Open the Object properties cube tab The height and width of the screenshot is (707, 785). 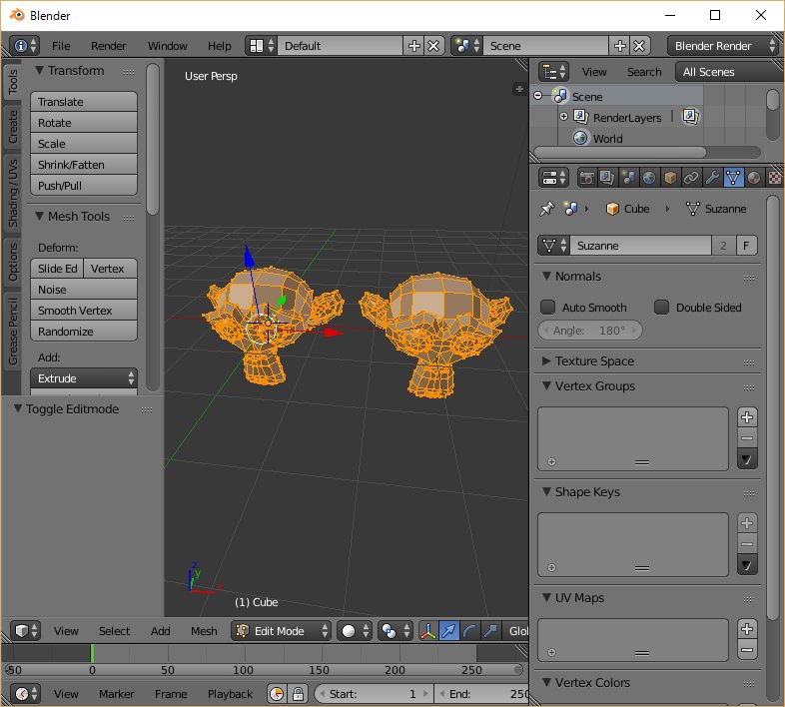(670, 178)
